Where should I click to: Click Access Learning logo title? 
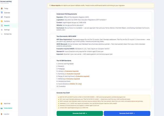[6, 2]
